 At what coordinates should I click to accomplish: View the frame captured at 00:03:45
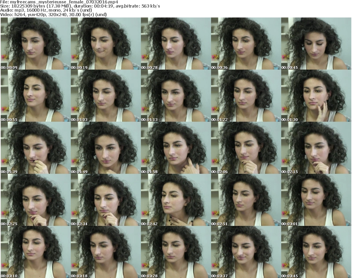click(316, 252)
